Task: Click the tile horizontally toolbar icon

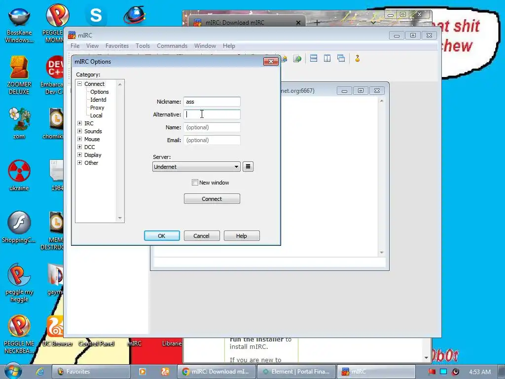Action: tap(313, 58)
